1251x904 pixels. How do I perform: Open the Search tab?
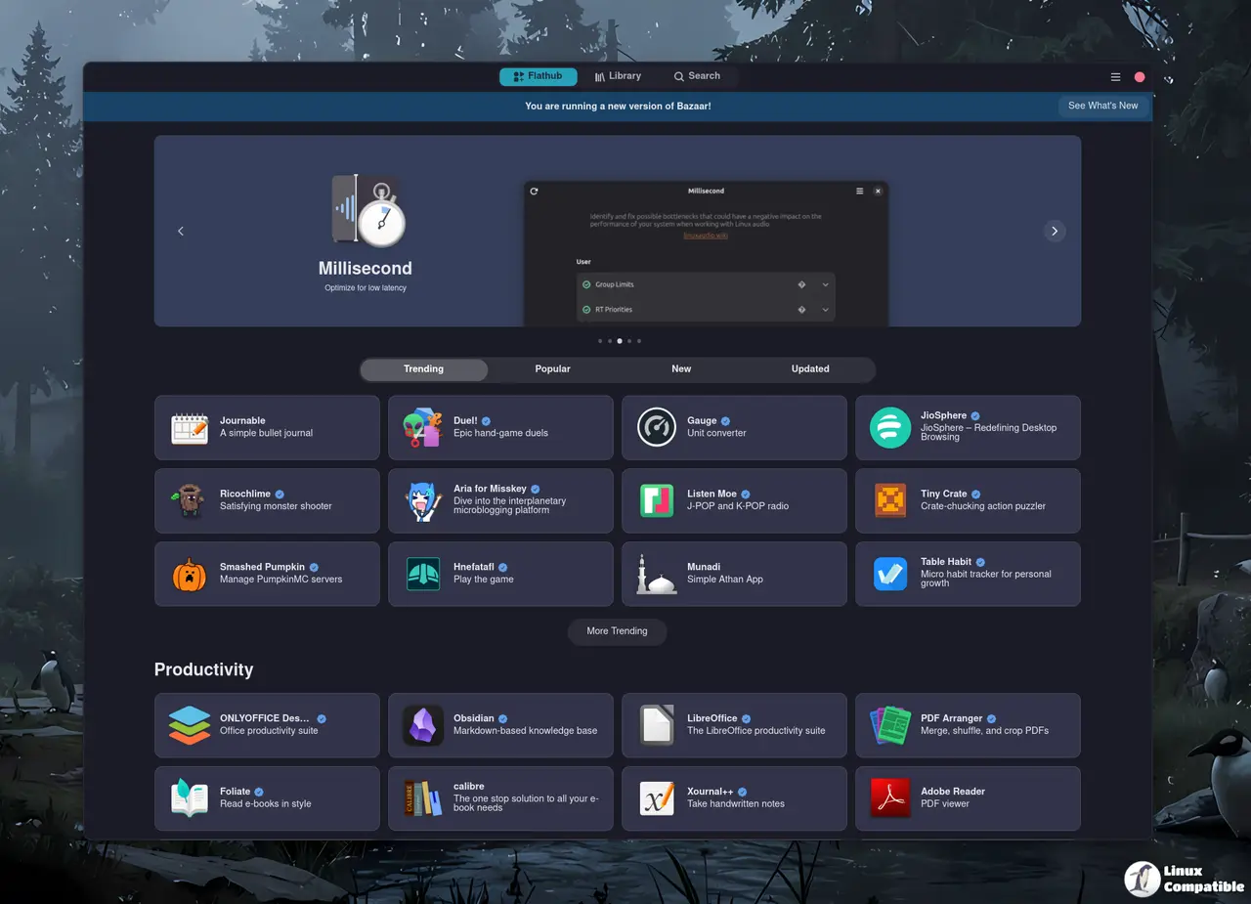[x=697, y=76]
